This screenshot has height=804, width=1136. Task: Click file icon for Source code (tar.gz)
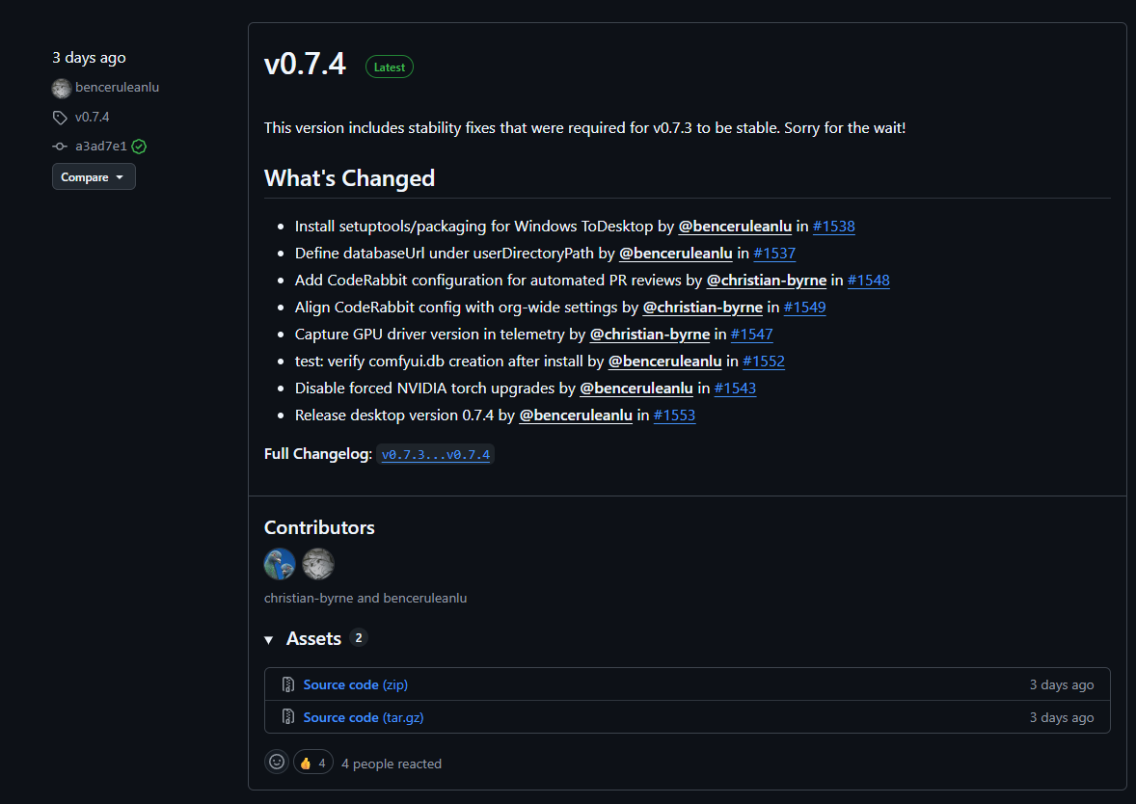pyautogui.click(x=287, y=717)
